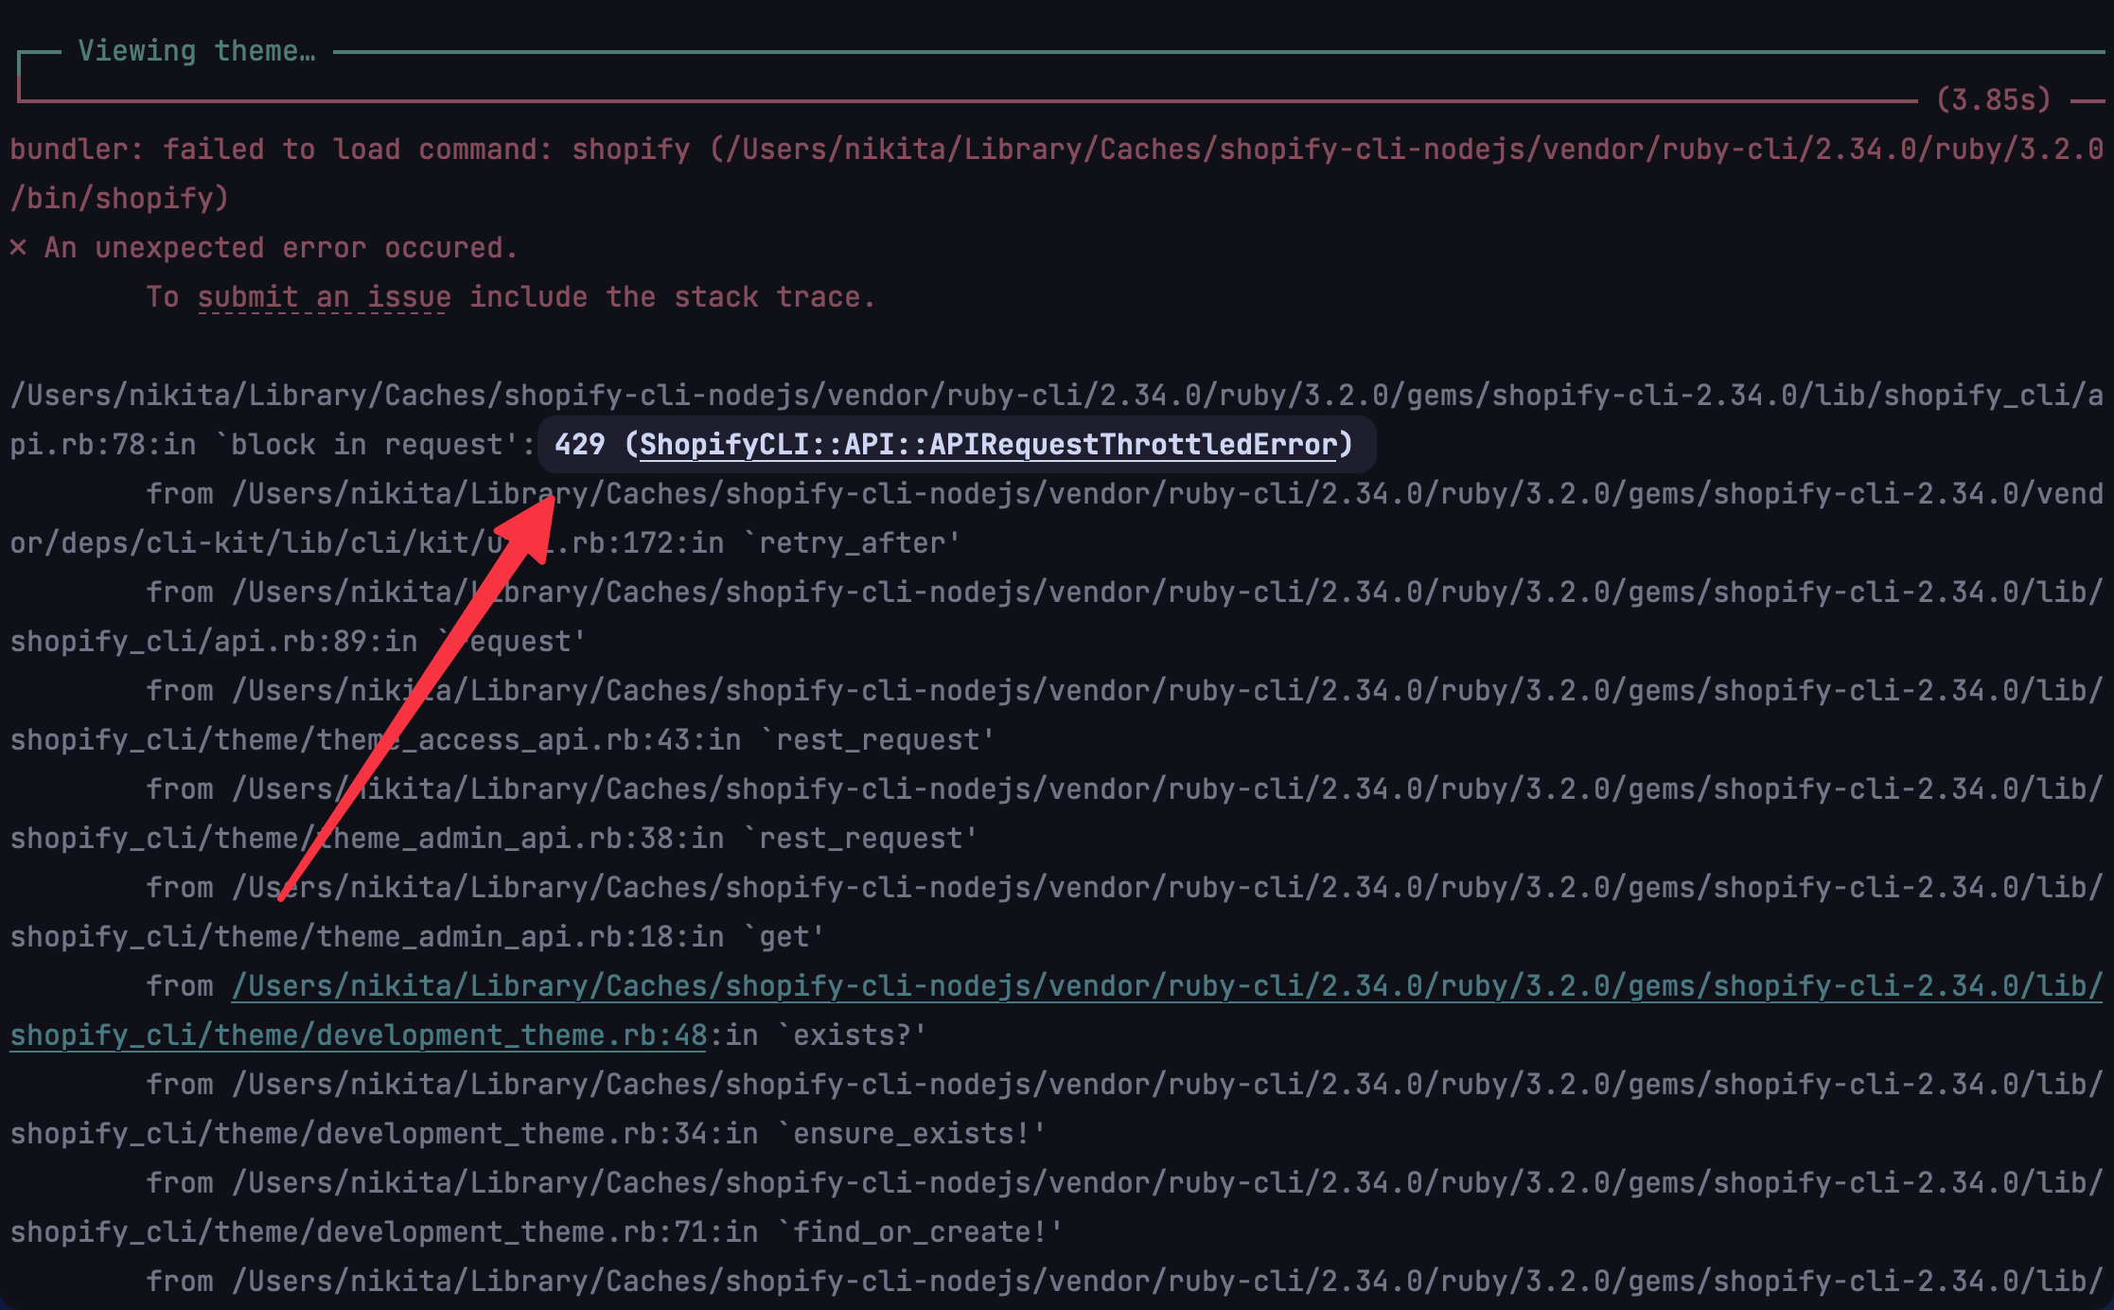Select the /bin/shopify path text
The width and height of the screenshot is (2114, 1310).
tap(118, 197)
